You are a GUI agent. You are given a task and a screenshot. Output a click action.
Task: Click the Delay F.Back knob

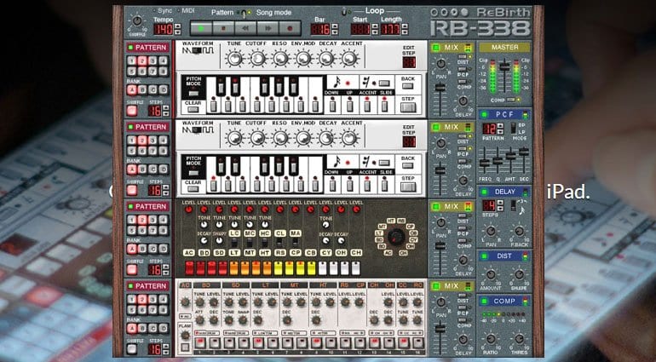coord(519,231)
